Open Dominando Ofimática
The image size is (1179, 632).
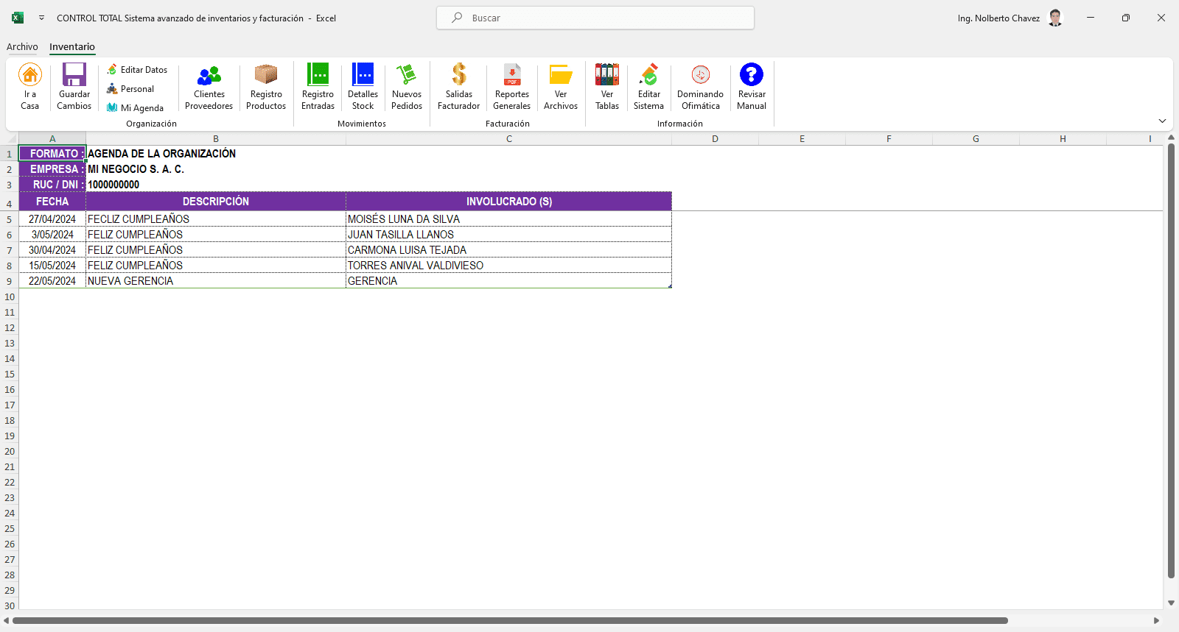pos(701,86)
